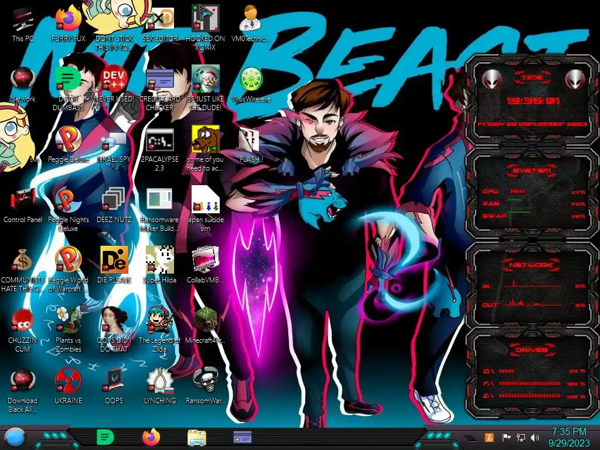Launch the skull RansomWar icon
This screenshot has width=600, height=450.
[x=206, y=380]
